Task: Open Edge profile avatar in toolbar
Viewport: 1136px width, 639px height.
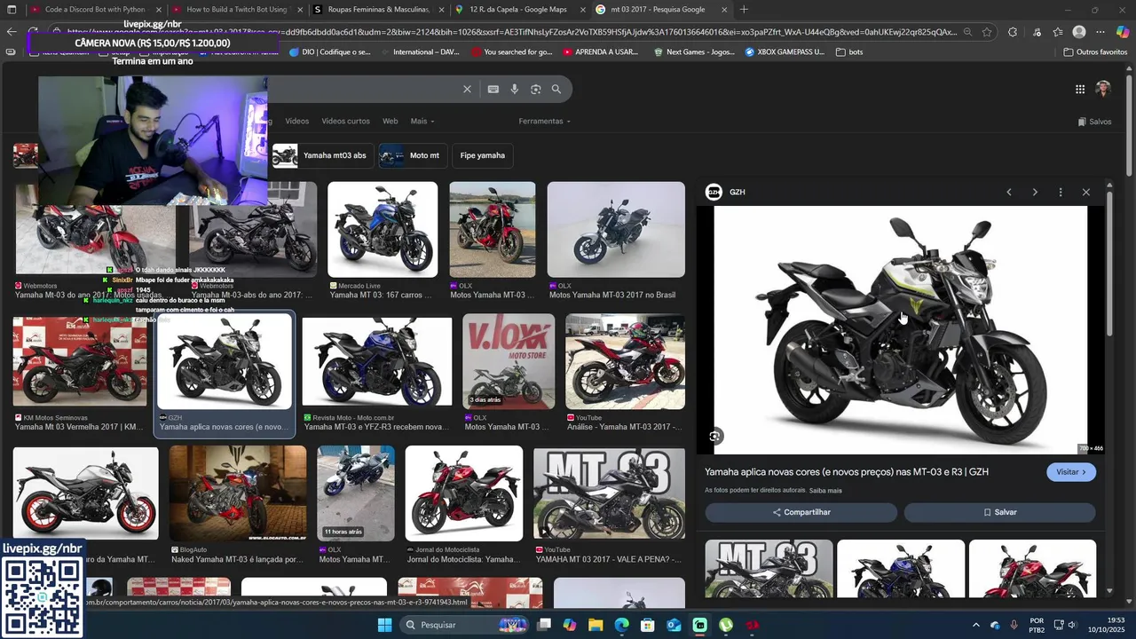Action: pos(1079,32)
